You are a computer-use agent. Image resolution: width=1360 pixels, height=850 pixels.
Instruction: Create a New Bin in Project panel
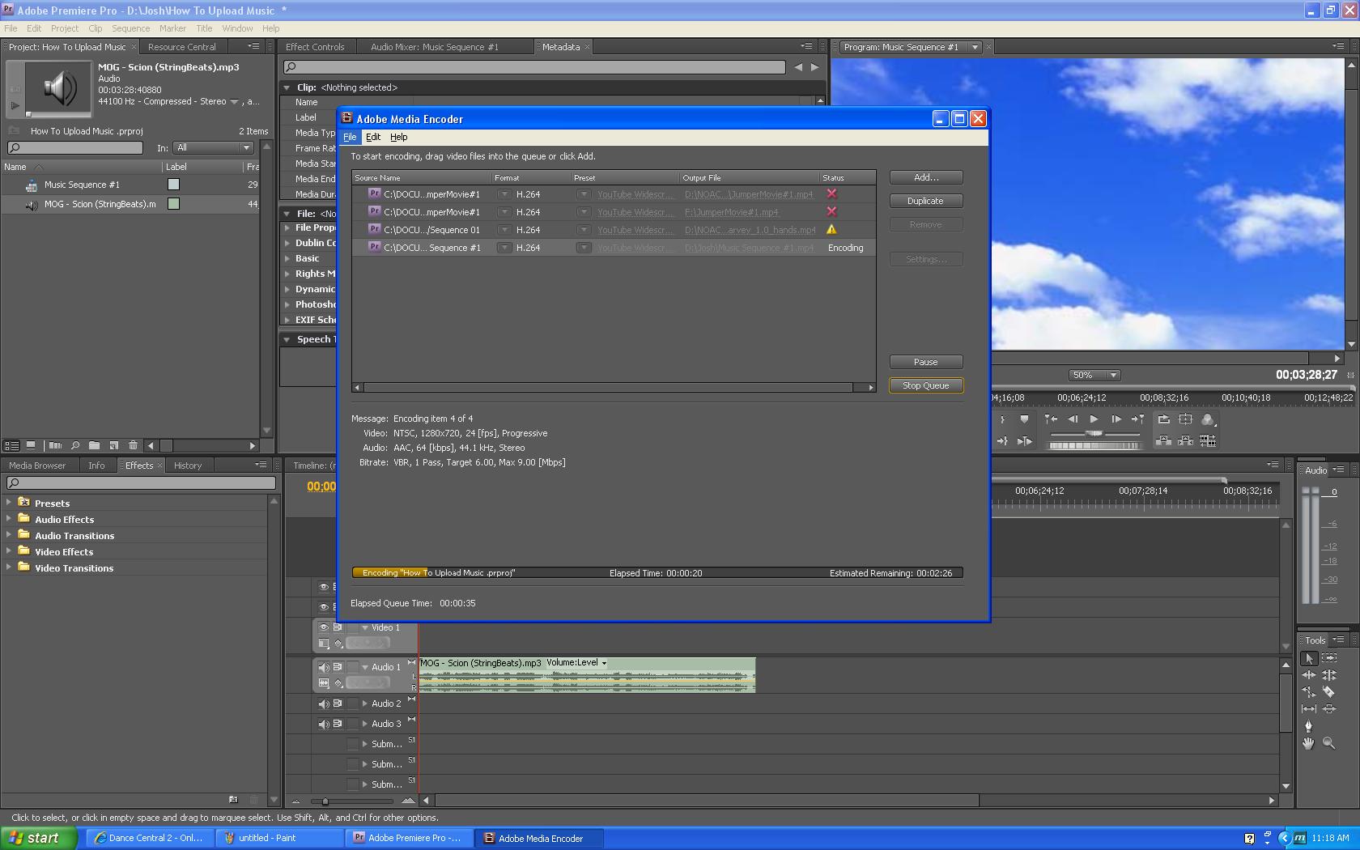click(94, 445)
